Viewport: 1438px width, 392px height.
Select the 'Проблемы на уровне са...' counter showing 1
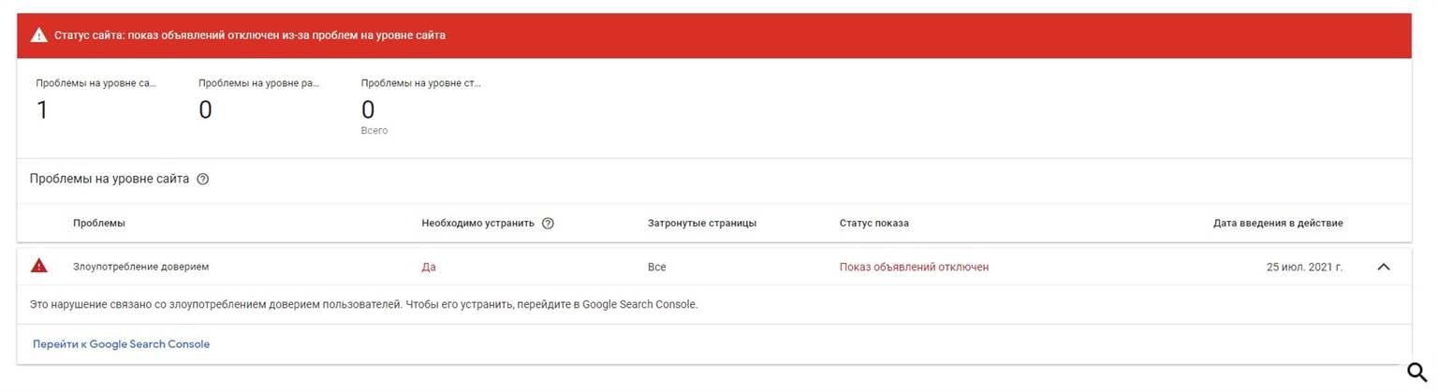[96, 100]
